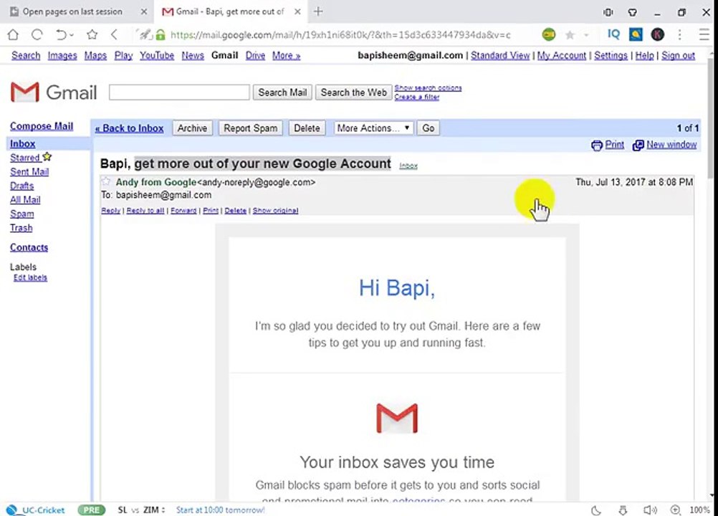Image resolution: width=718 pixels, height=516 pixels.
Task: Click the shirt skin icon in title bar
Action: (633, 12)
